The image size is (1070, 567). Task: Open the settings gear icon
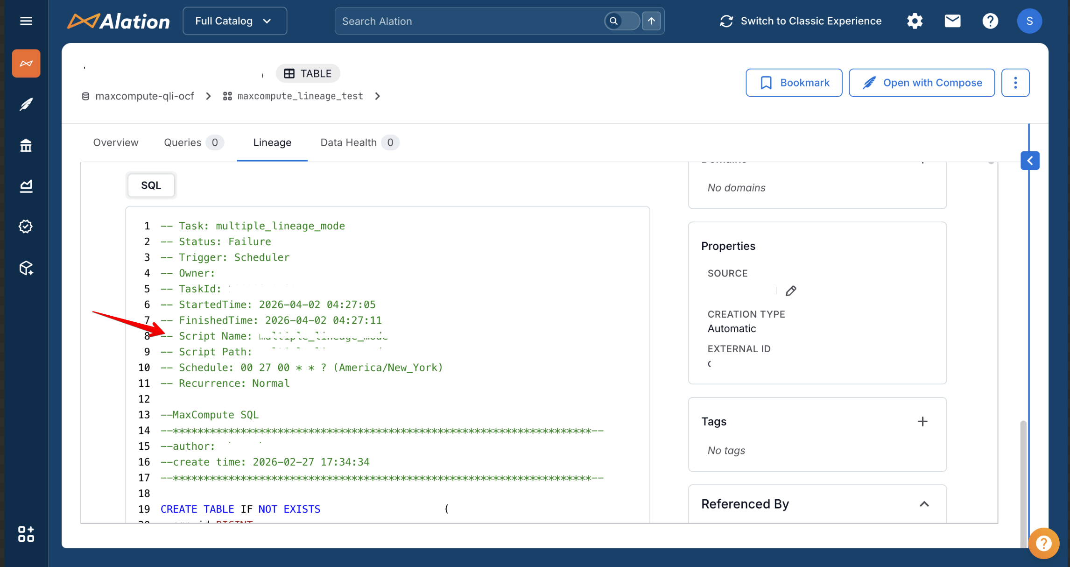point(915,21)
